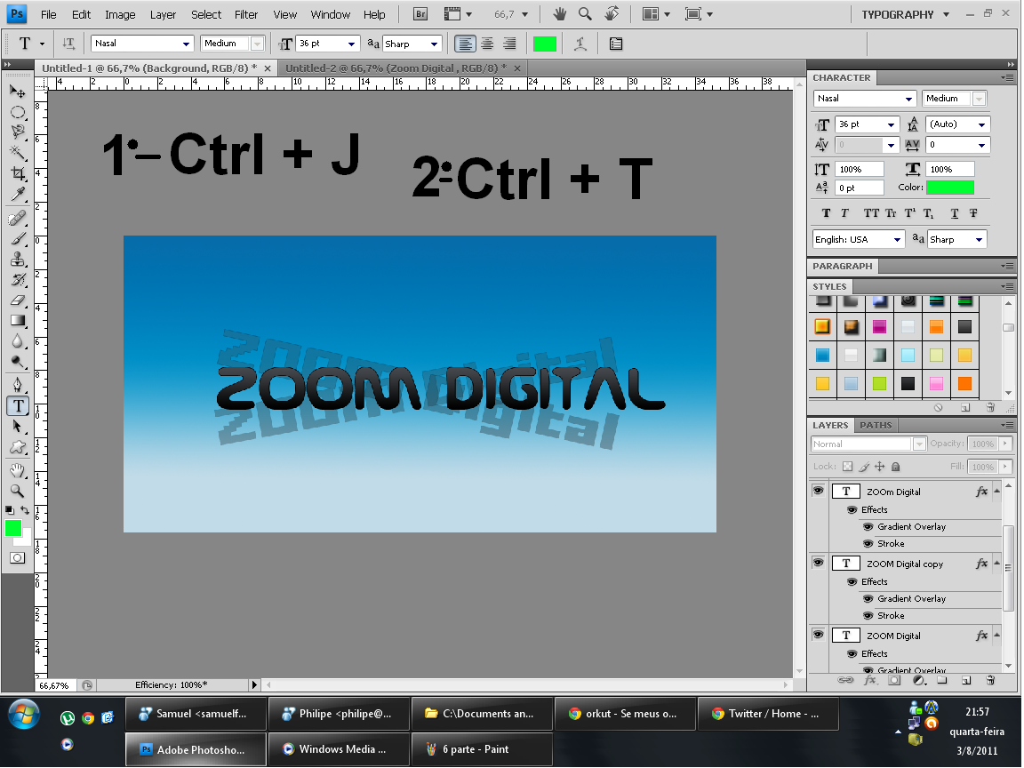1024x768 pixels.
Task: Launch Bridge from the Br icon
Action: (420, 13)
